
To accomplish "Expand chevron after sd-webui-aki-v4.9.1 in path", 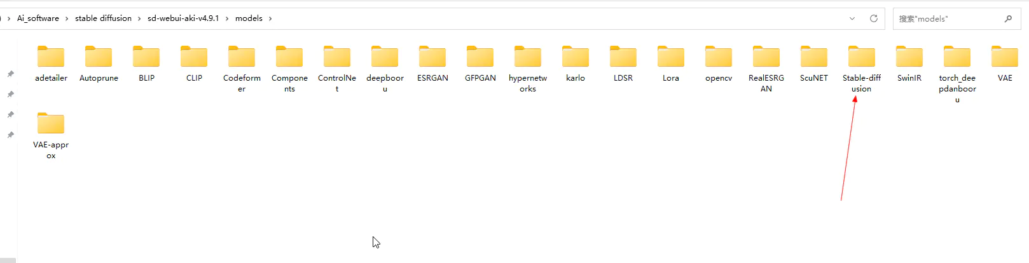I will click(227, 18).
